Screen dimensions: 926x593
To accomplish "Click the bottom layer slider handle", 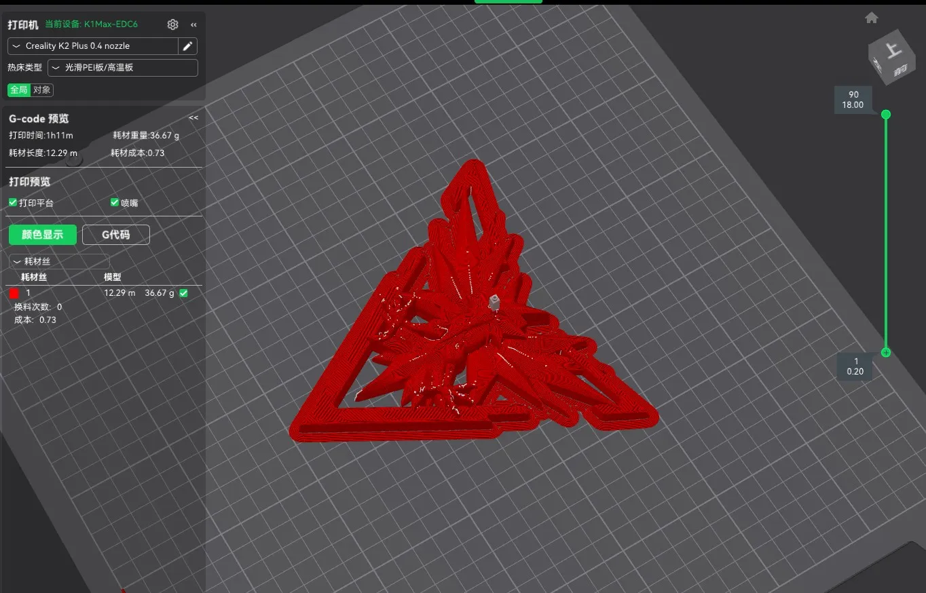I will pyautogui.click(x=885, y=352).
